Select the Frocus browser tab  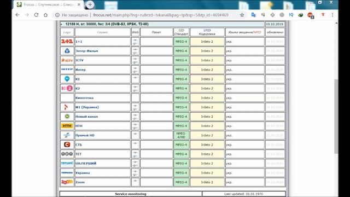pyautogui.click(x=49, y=4)
